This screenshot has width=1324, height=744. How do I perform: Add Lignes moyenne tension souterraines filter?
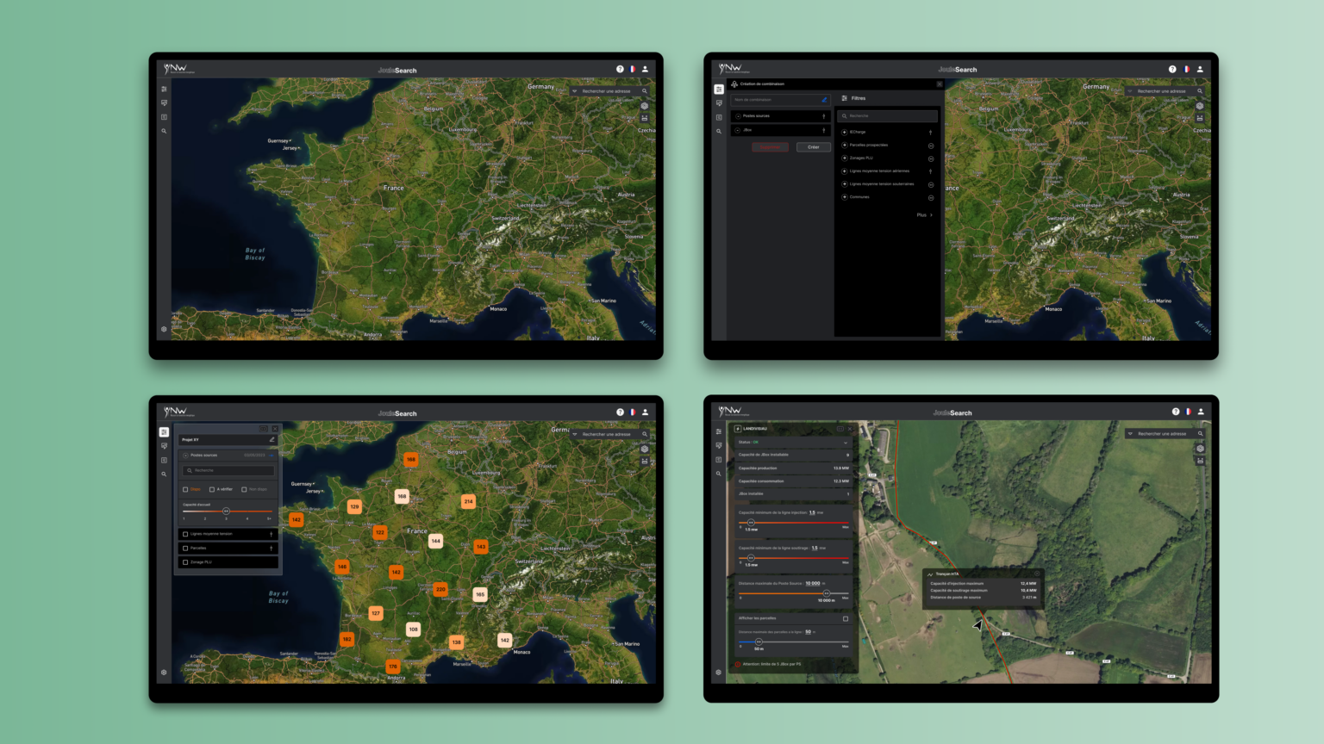[844, 183]
